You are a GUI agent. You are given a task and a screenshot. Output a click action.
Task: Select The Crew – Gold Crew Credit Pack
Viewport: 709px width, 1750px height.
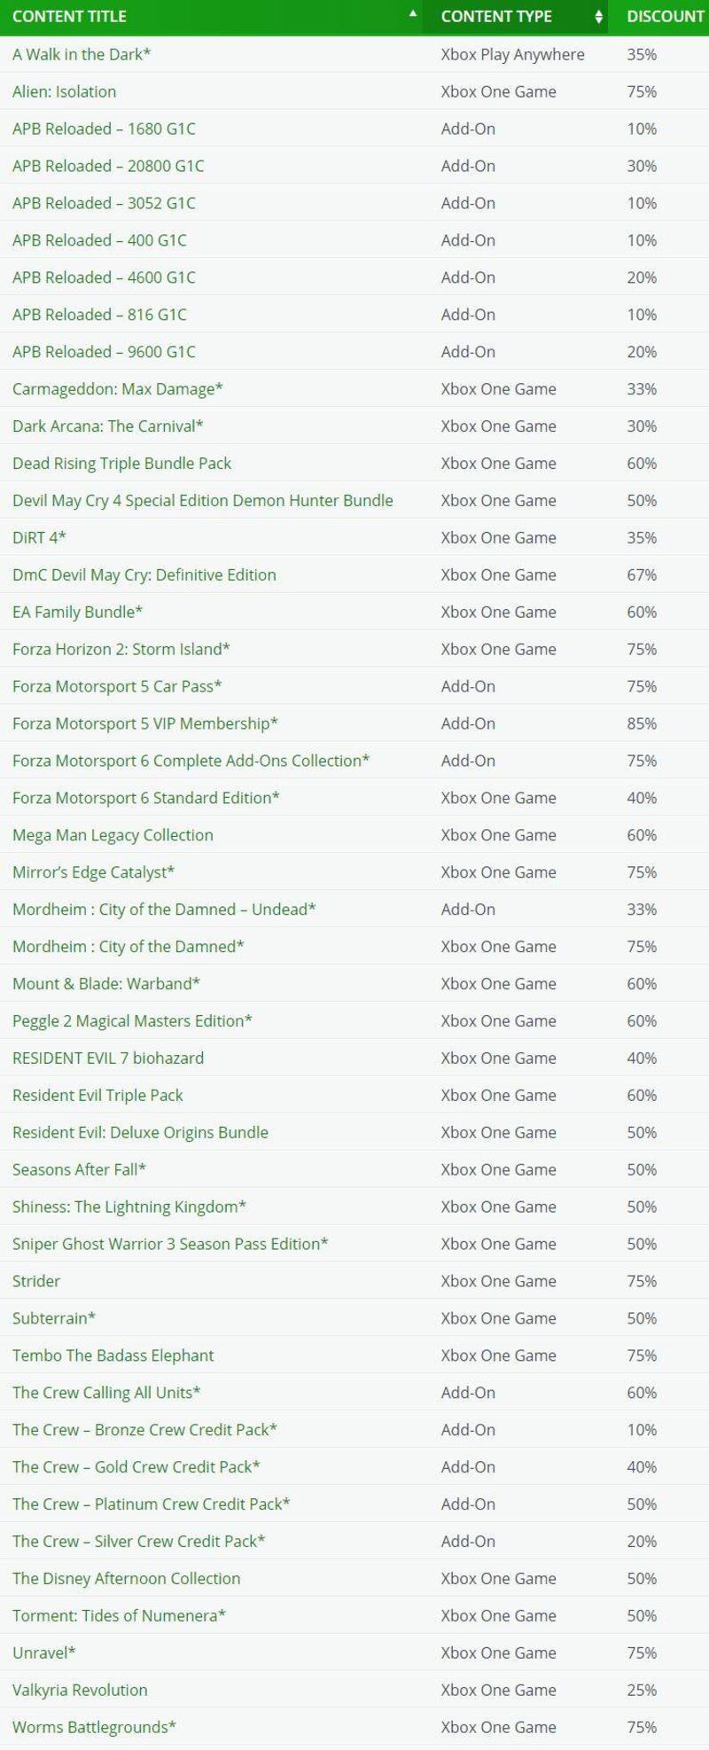(136, 1467)
